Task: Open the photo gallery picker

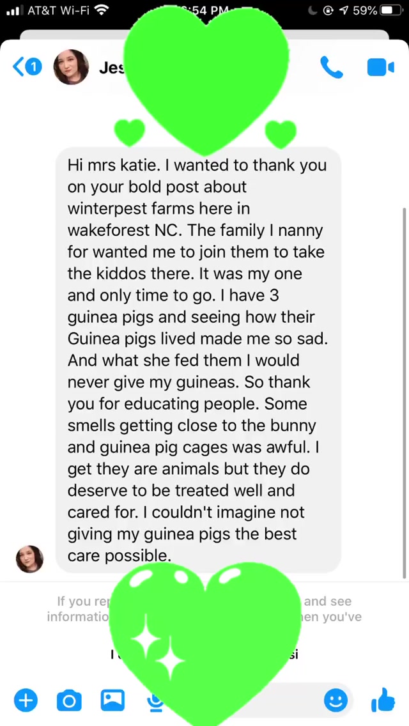Action: (112, 700)
